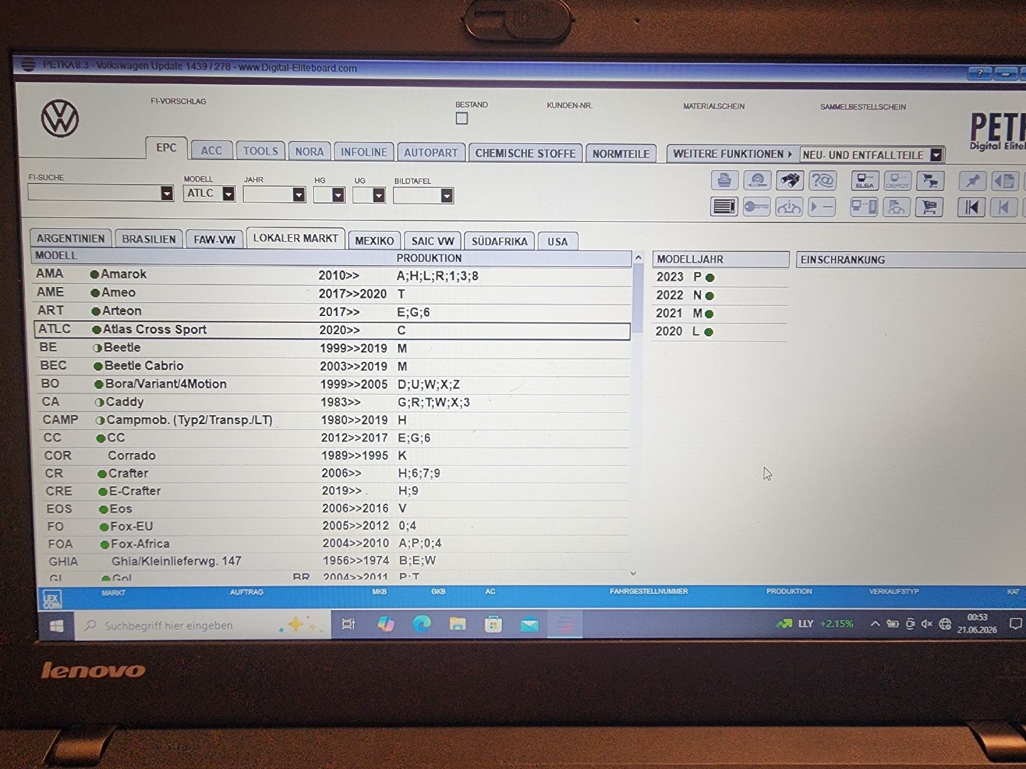Click the key icon
This screenshot has height=769, width=1026.
pos(756,207)
